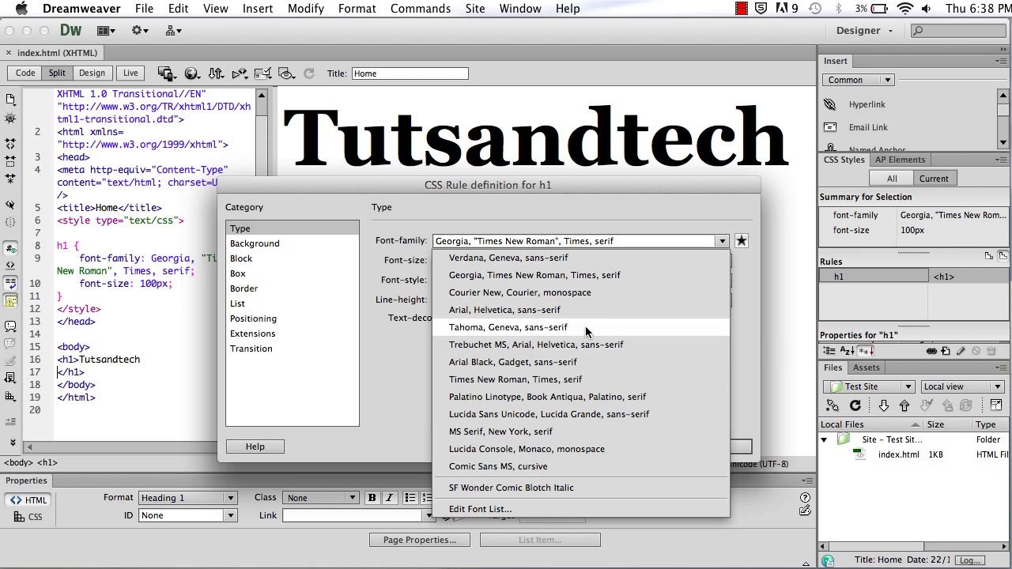1012x569 pixels.
Task: Switch to the AP Elements tab
Action: pyautogui.click(x=900, y=160)
